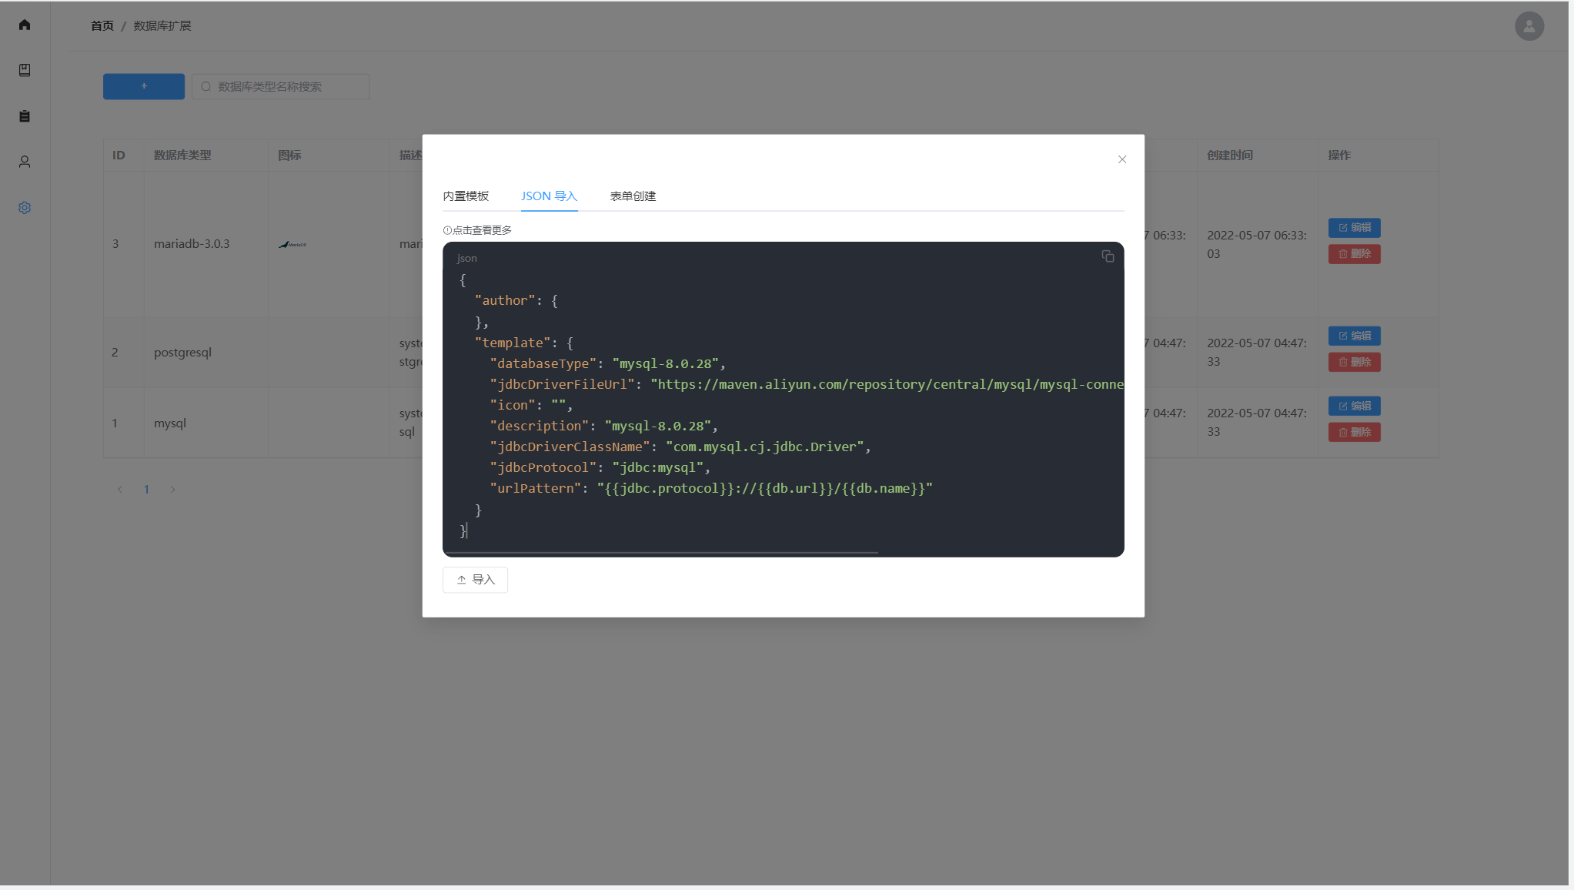Click the blue plus add button
Screen dimensions: 1574x890
(x=144, y=86)
